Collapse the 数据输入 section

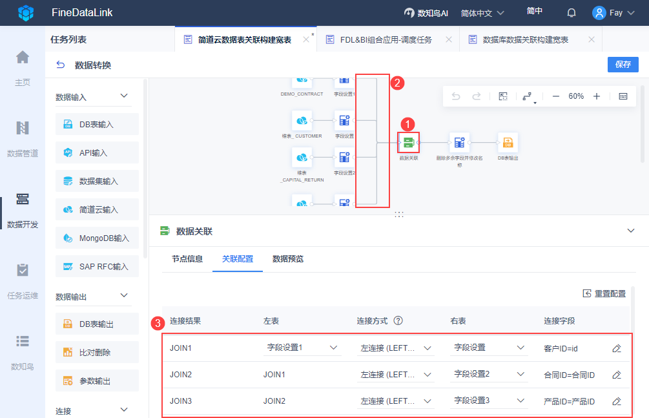click(124, 96)
